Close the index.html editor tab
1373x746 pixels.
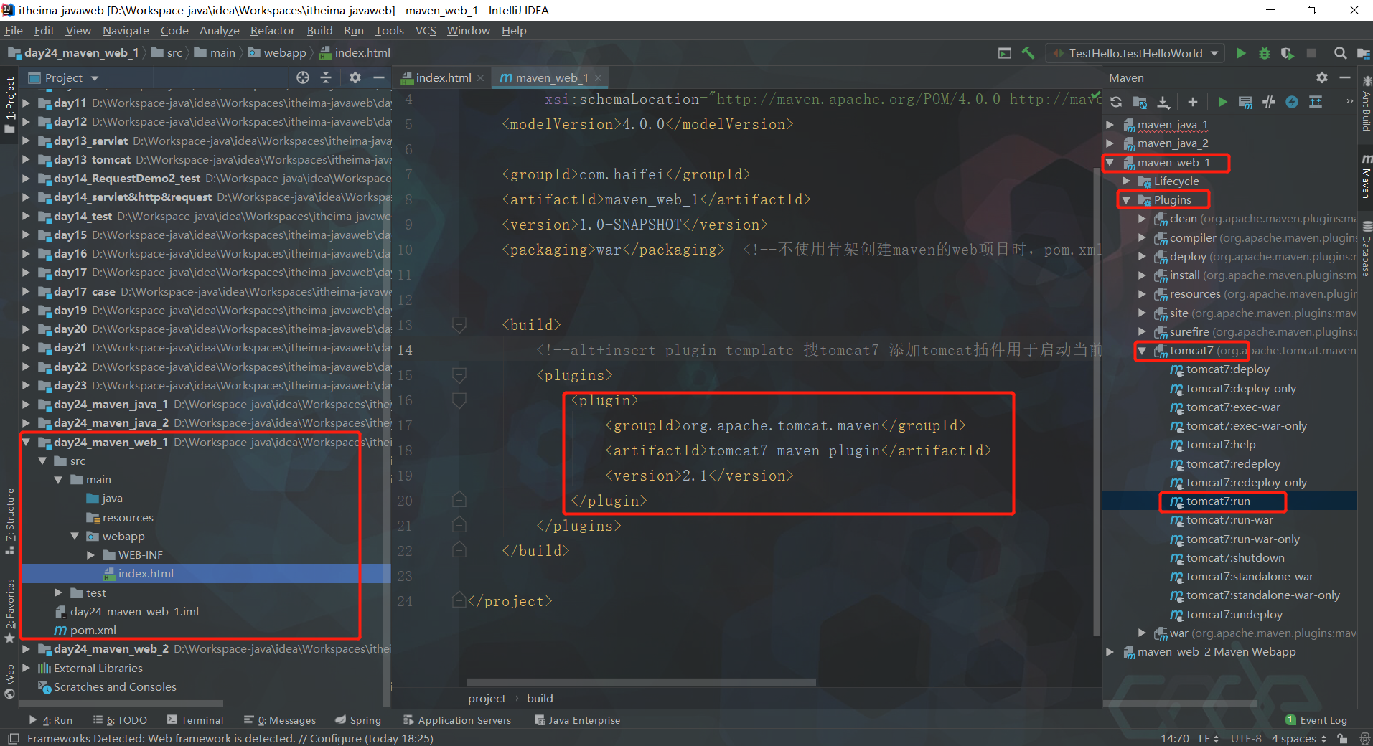[480, 78]
